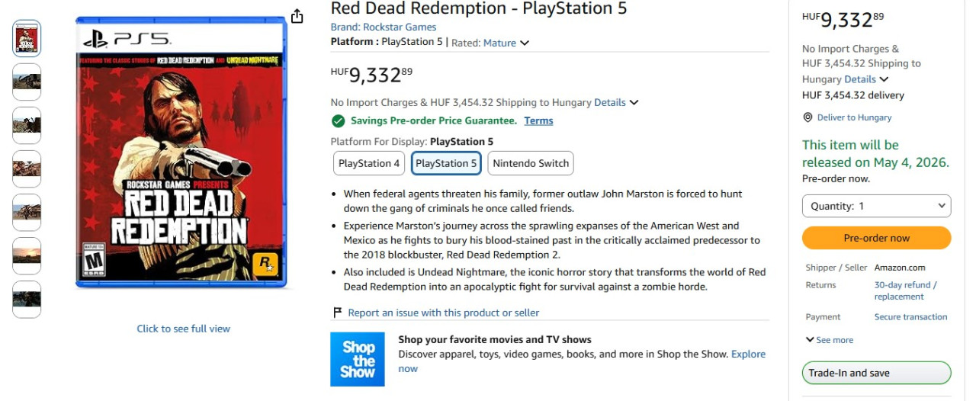976x401 pixels.
Task: View the last product thumbnail
Action: 27,299
